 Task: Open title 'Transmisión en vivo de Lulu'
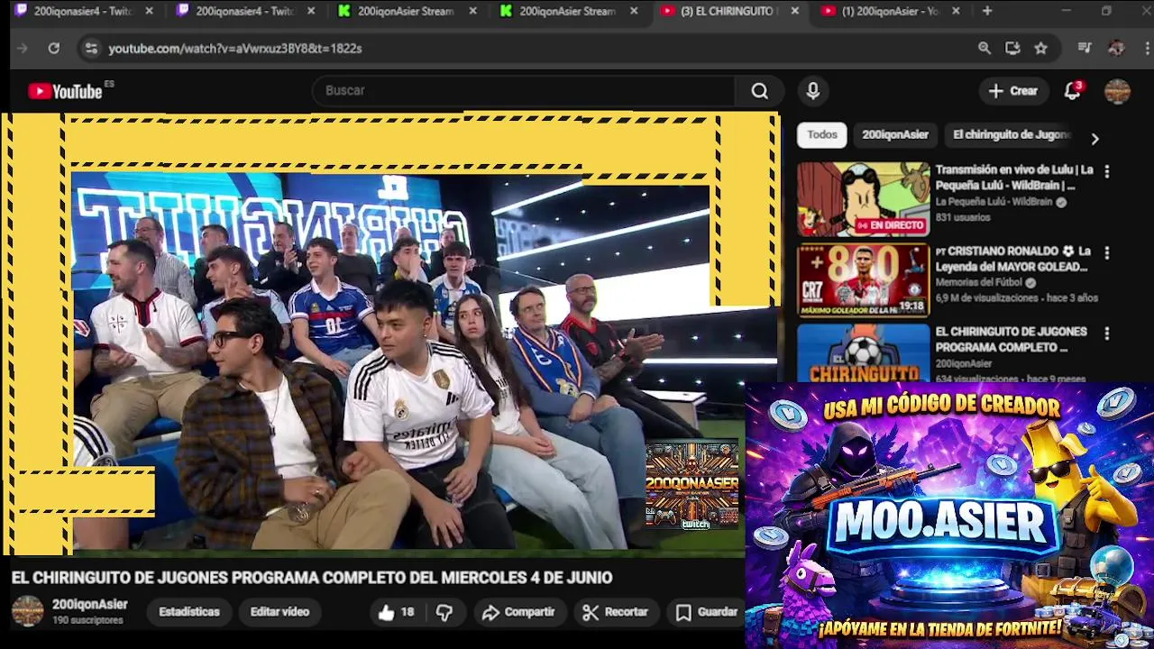click(x=1014, y=178)
